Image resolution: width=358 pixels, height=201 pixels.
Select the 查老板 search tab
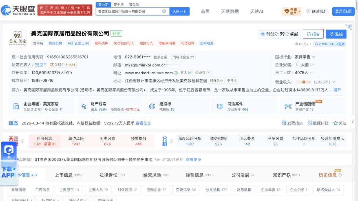119,5
